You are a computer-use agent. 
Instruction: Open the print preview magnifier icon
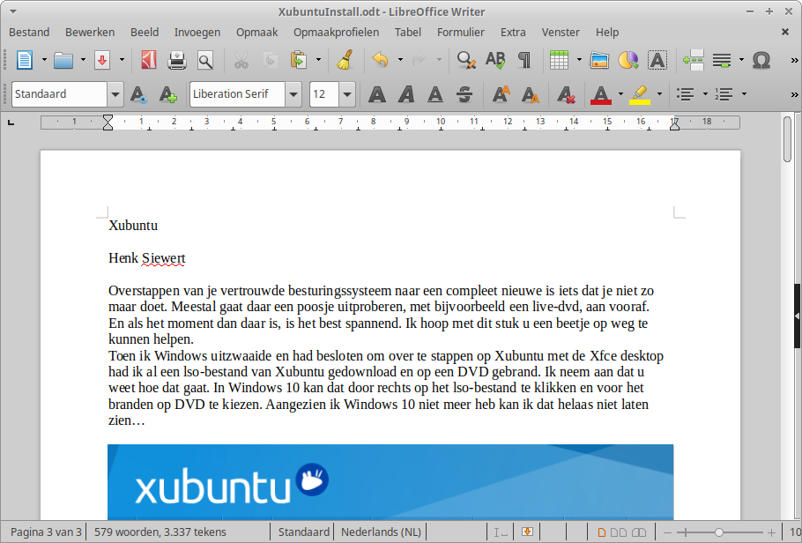205,61
